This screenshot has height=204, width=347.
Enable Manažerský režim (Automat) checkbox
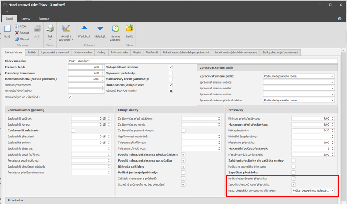[171, 79]
